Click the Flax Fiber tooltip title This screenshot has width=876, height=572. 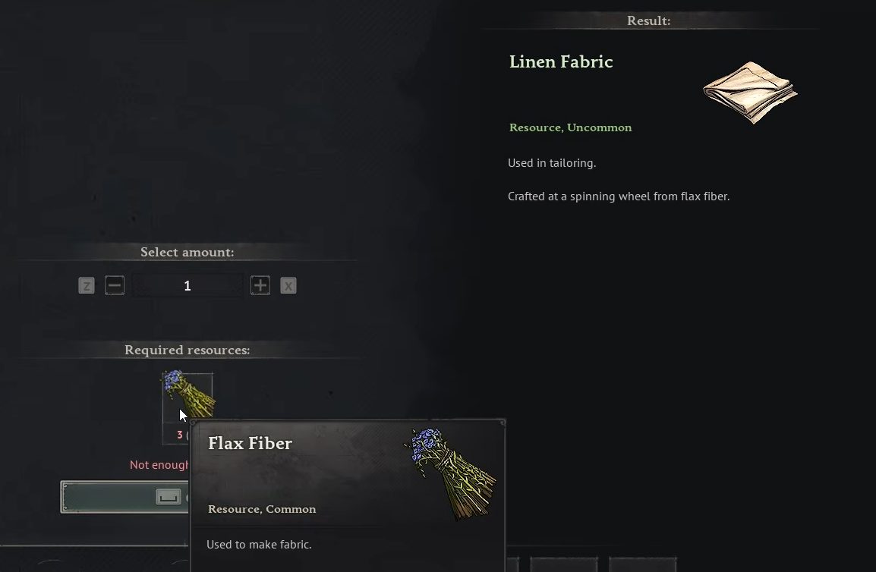(250, 444)
